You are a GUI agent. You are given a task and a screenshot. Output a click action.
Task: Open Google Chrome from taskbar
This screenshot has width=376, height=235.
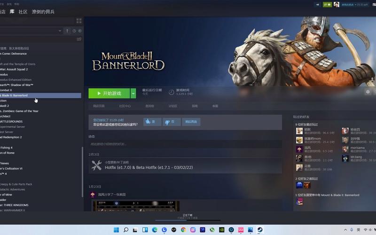(x=183, y=230)
